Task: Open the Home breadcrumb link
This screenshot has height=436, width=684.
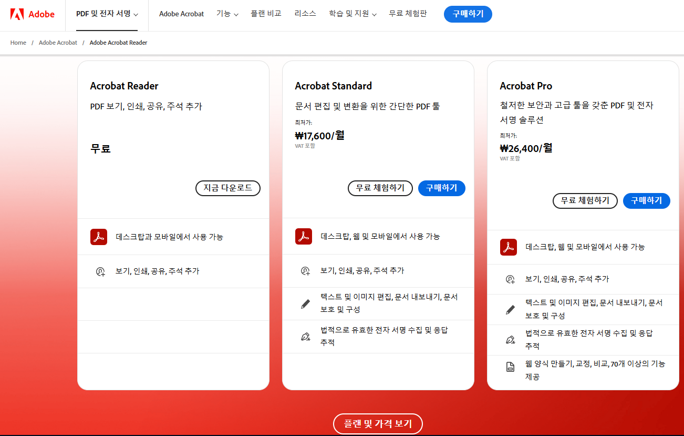Action: (18, 43)
